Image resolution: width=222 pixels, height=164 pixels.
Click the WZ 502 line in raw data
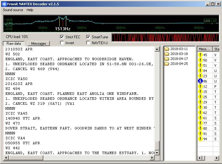(x=13, y=54)
